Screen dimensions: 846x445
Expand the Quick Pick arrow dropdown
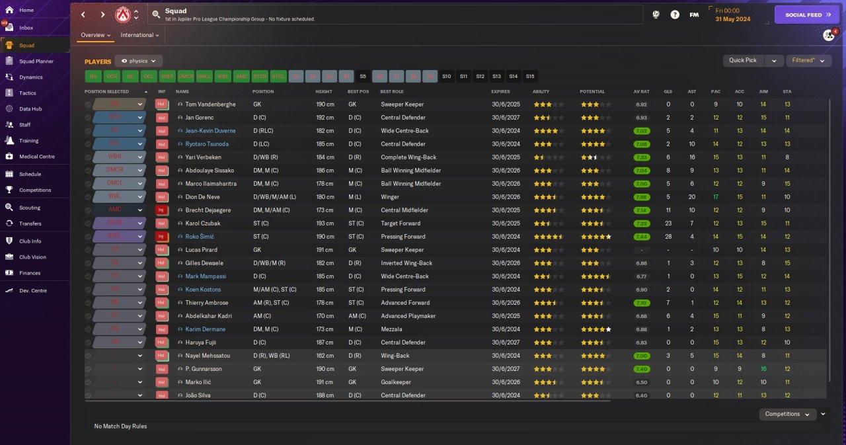pyautogui.click(x=774, y=60)
